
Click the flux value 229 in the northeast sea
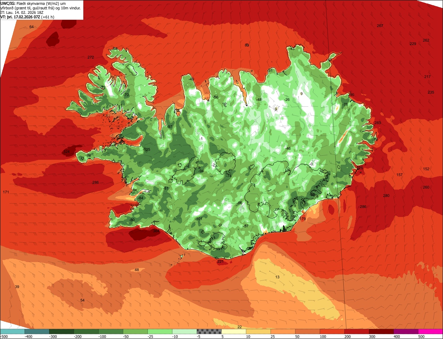click(x=413, y=44)
